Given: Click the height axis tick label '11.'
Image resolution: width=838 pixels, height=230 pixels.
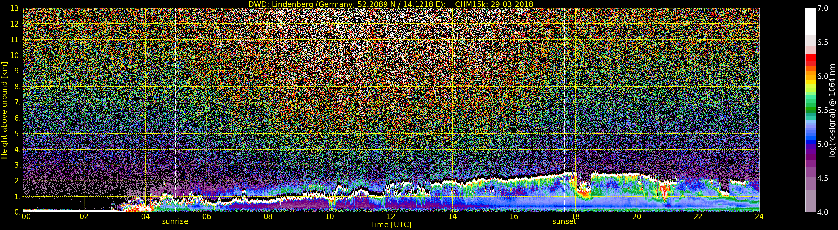Looking at the screenshot, I should [16, 40].
